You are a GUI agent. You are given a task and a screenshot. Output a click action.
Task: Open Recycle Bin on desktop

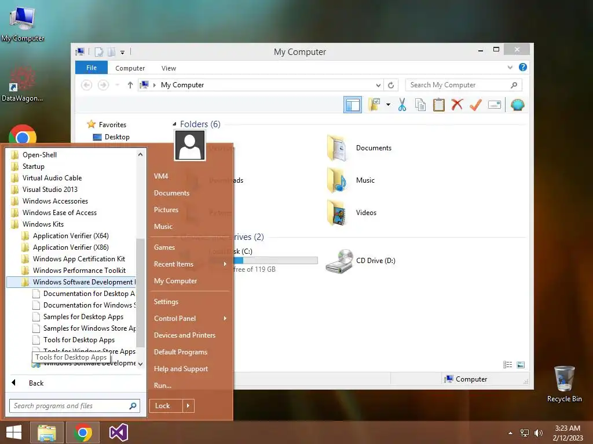click(564, 384)
